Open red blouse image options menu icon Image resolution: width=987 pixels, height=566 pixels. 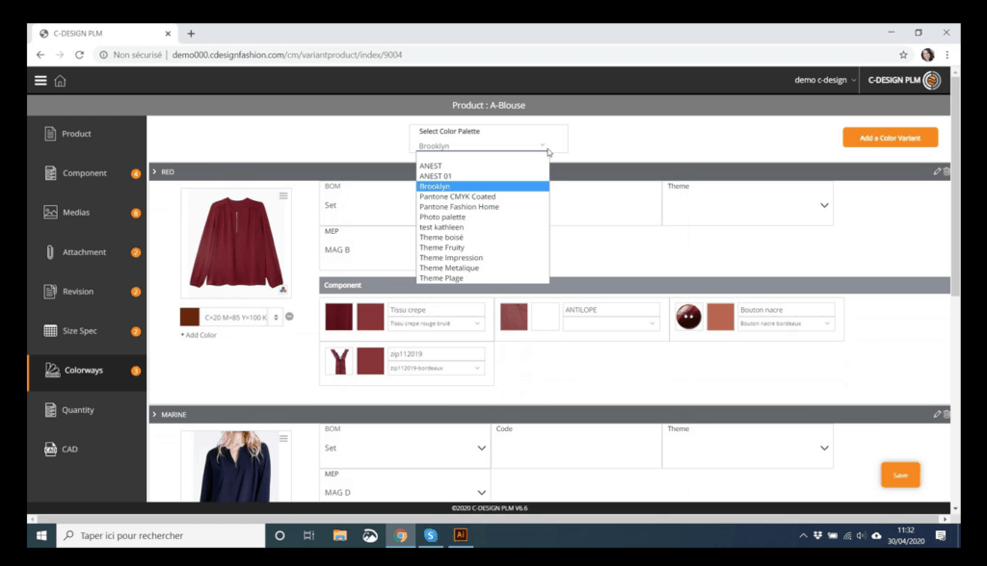click(x=283, y=196)
